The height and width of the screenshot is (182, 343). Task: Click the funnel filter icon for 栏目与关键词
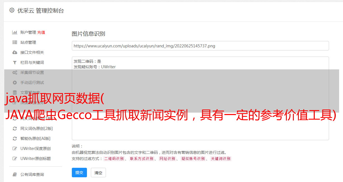tap(15, 62)
